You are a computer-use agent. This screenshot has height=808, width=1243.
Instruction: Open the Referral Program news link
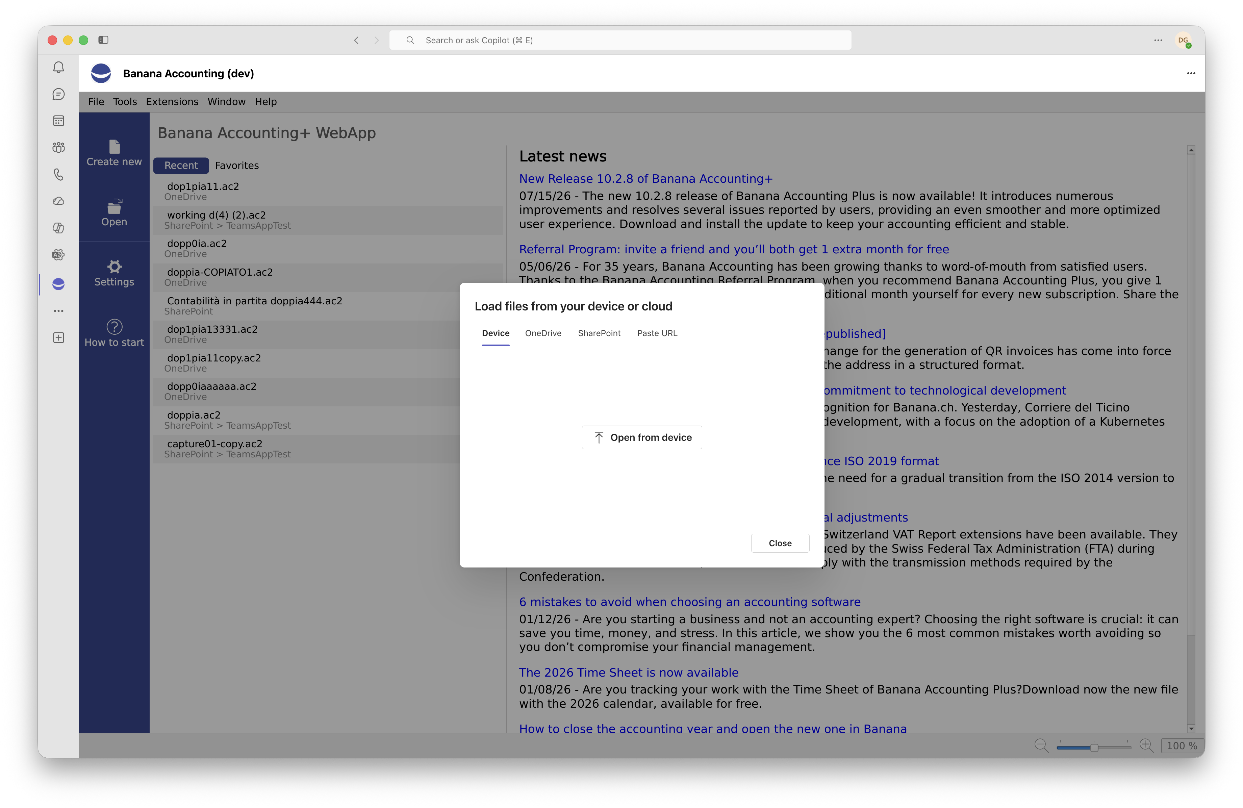(734, 249)
